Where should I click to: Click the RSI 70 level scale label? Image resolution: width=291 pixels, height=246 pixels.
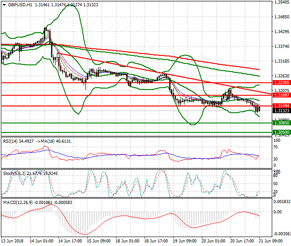point(276,147)
